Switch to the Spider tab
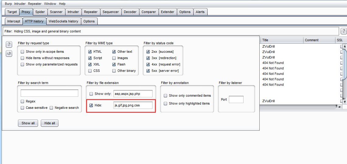This screenshot has height=164, width=347. (40, 12)
